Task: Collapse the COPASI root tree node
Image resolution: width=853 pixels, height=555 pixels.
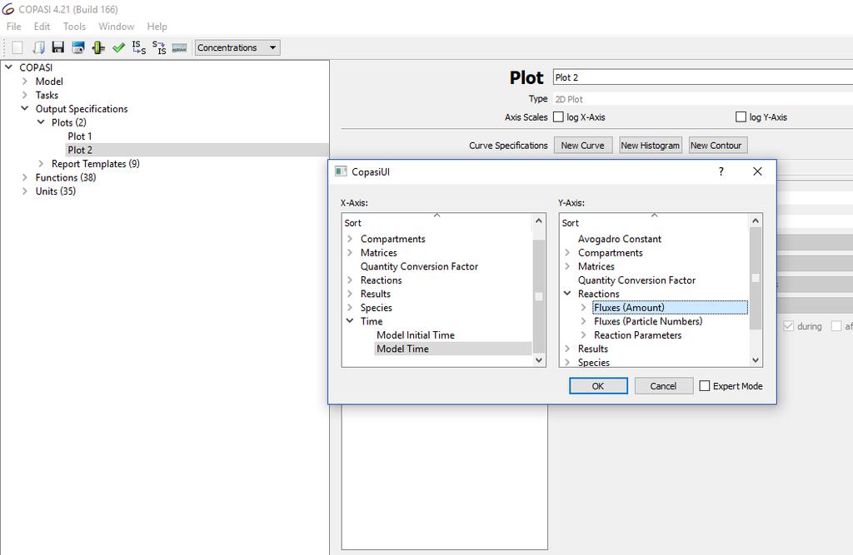Action: [x=8, y=67]
